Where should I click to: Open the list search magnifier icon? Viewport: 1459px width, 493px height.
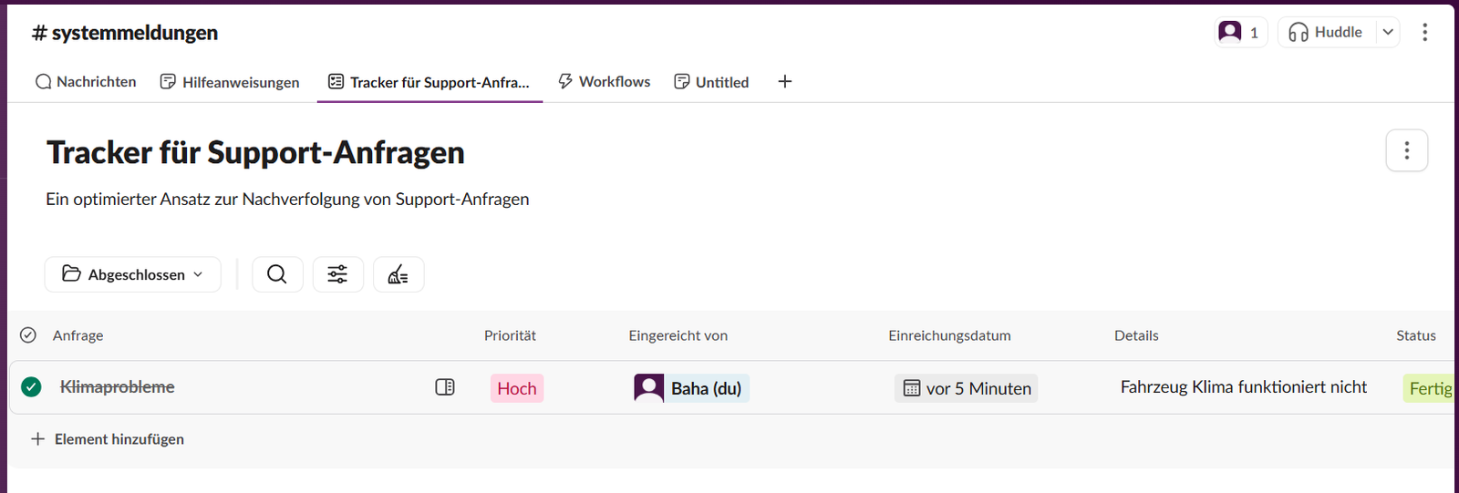click(x=277, y=274)
